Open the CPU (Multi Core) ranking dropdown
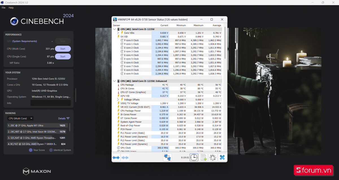This screenshot has width=339, height=180. [x=20, y=118]
